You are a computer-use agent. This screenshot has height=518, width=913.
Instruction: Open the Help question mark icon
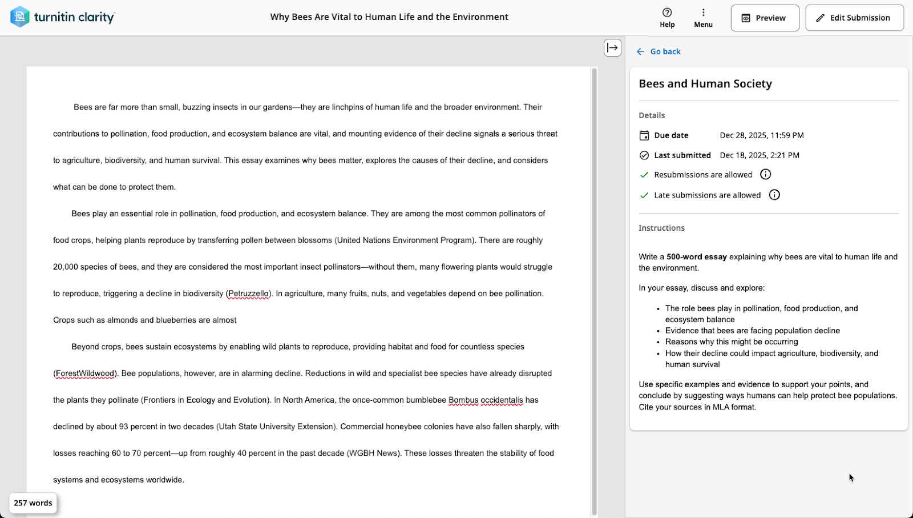667,13
